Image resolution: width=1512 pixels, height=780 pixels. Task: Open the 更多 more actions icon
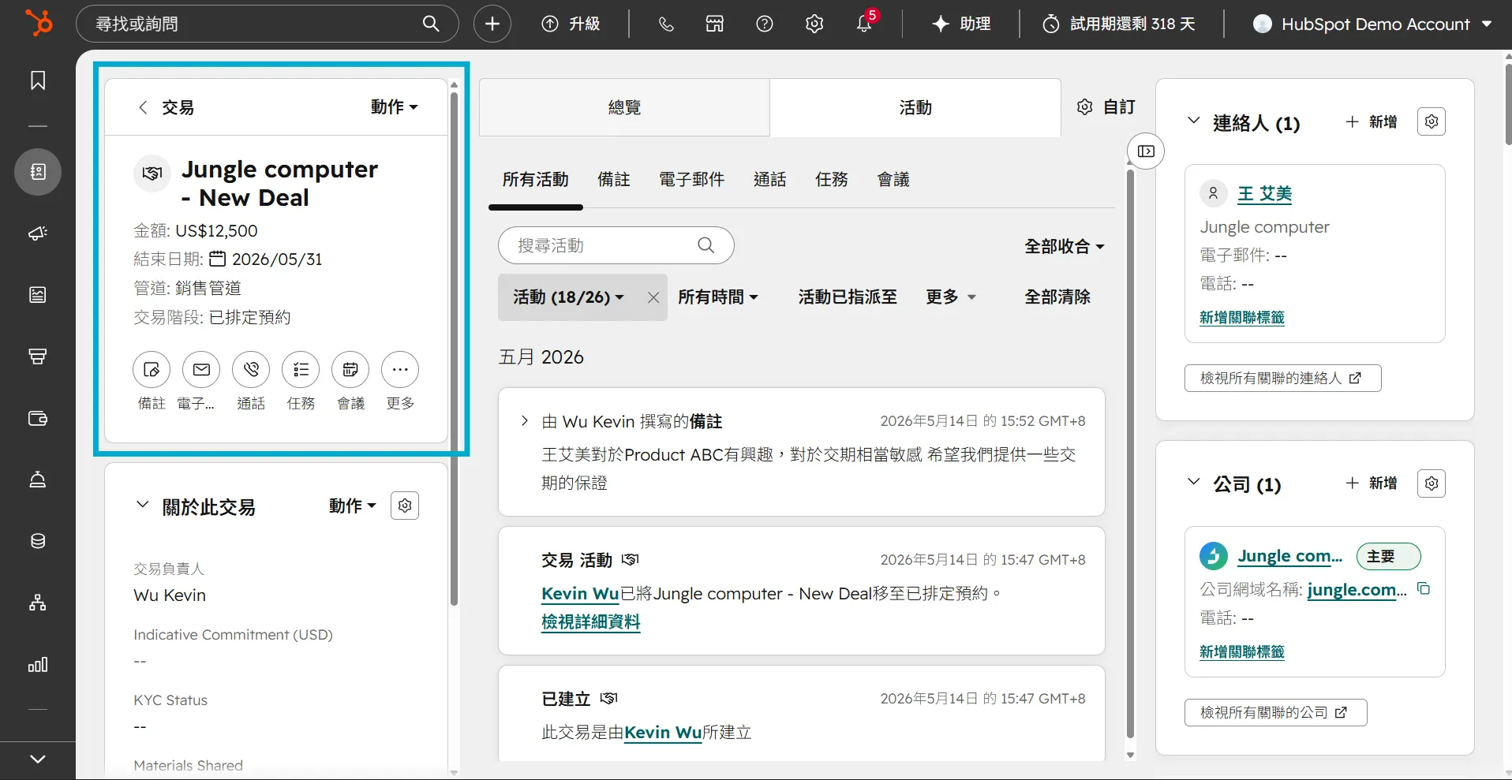pyautogui.click(x=400, y=370)
